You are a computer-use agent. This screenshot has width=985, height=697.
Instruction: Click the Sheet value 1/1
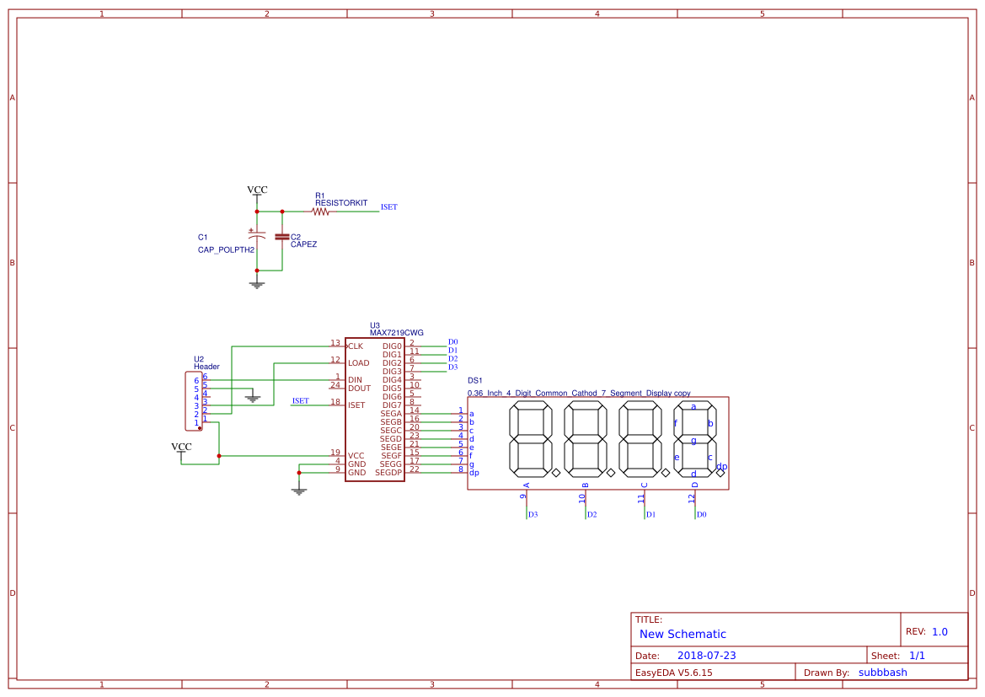pyautogui.click(x=917, y=656)
